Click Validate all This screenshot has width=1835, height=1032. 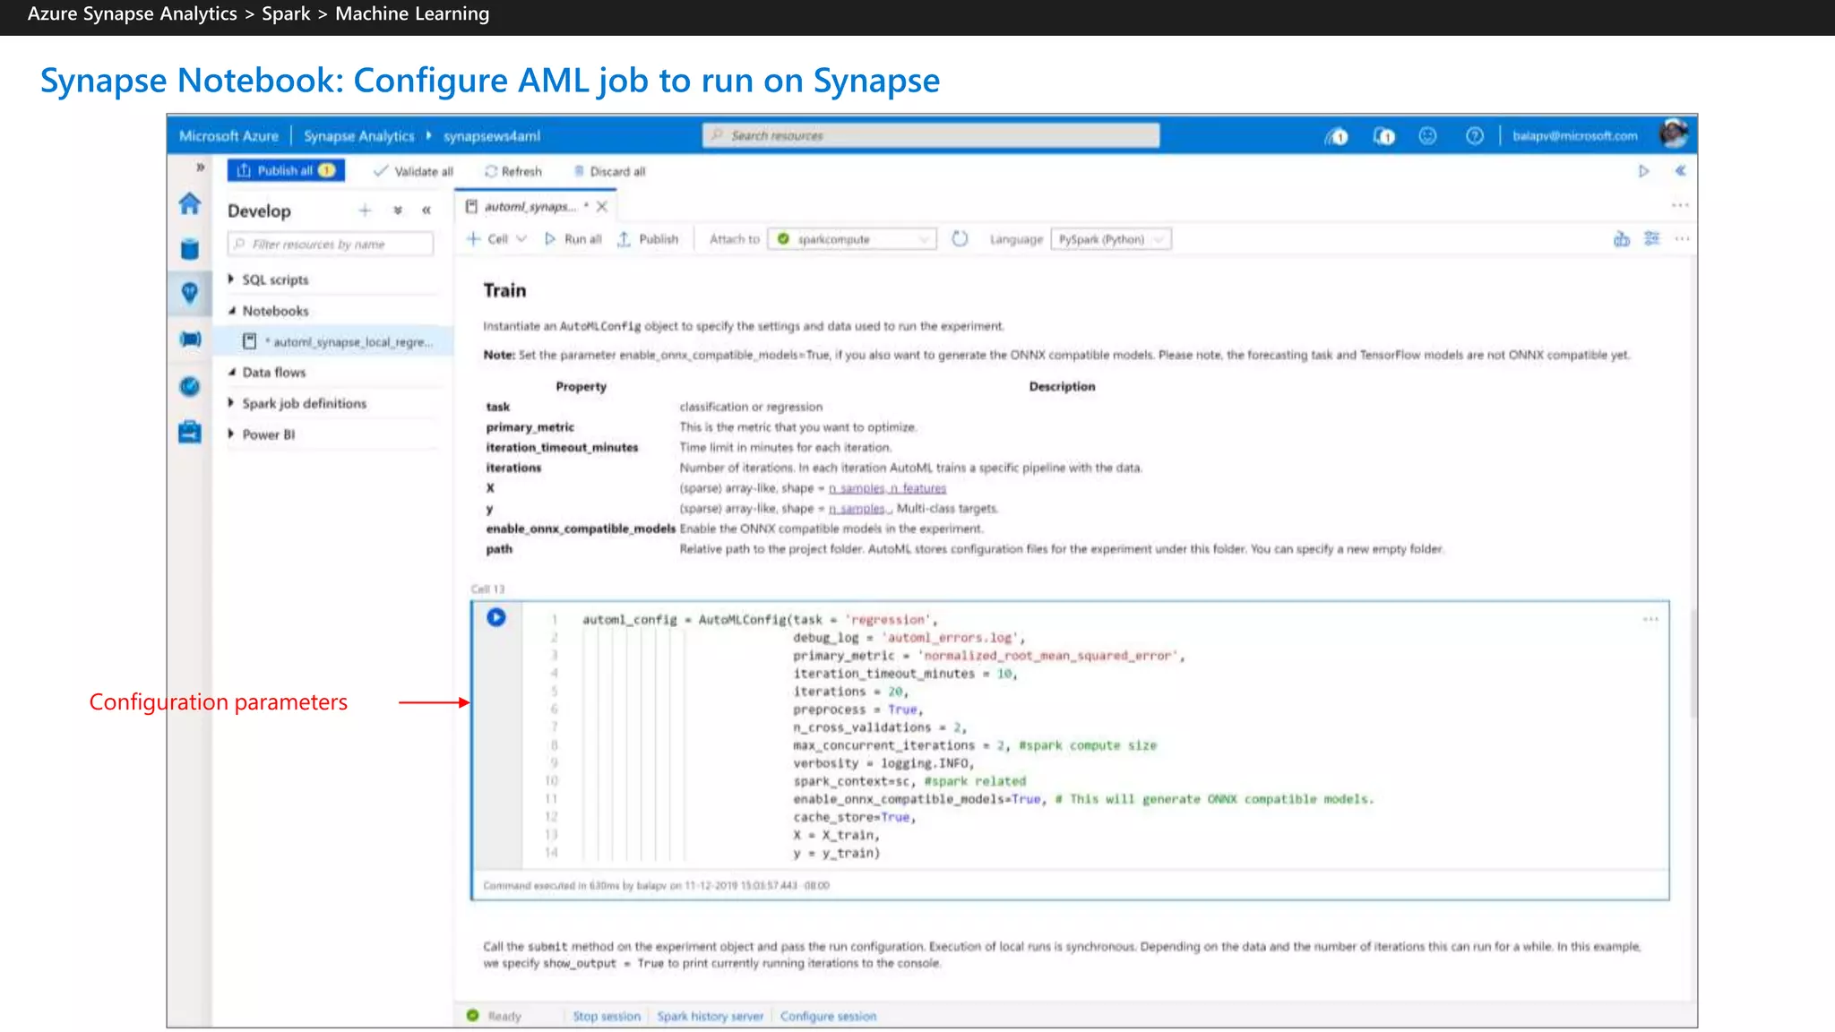(413, 171)
